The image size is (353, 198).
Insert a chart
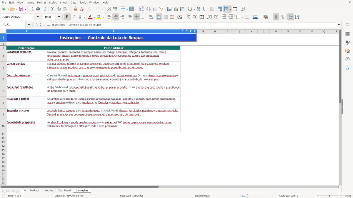coord(176,9)
